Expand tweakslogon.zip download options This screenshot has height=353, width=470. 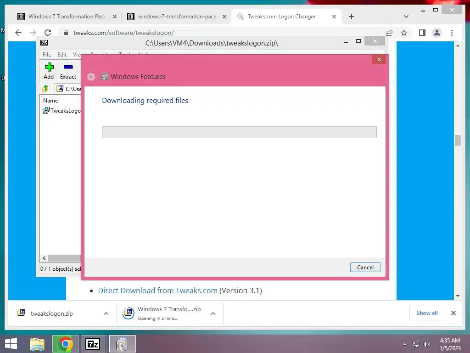click(106, 313)
